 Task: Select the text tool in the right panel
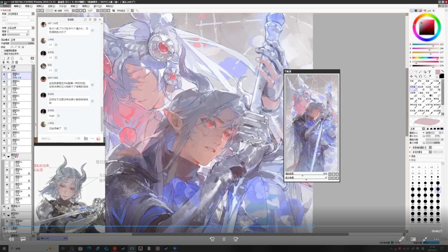click(430, 72)
